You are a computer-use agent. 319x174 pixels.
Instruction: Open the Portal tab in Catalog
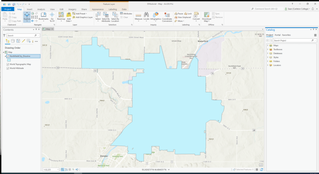pyautogui.click(x=278, y=35)
